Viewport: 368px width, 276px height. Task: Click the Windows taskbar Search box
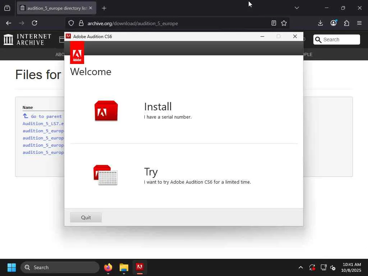60,267
